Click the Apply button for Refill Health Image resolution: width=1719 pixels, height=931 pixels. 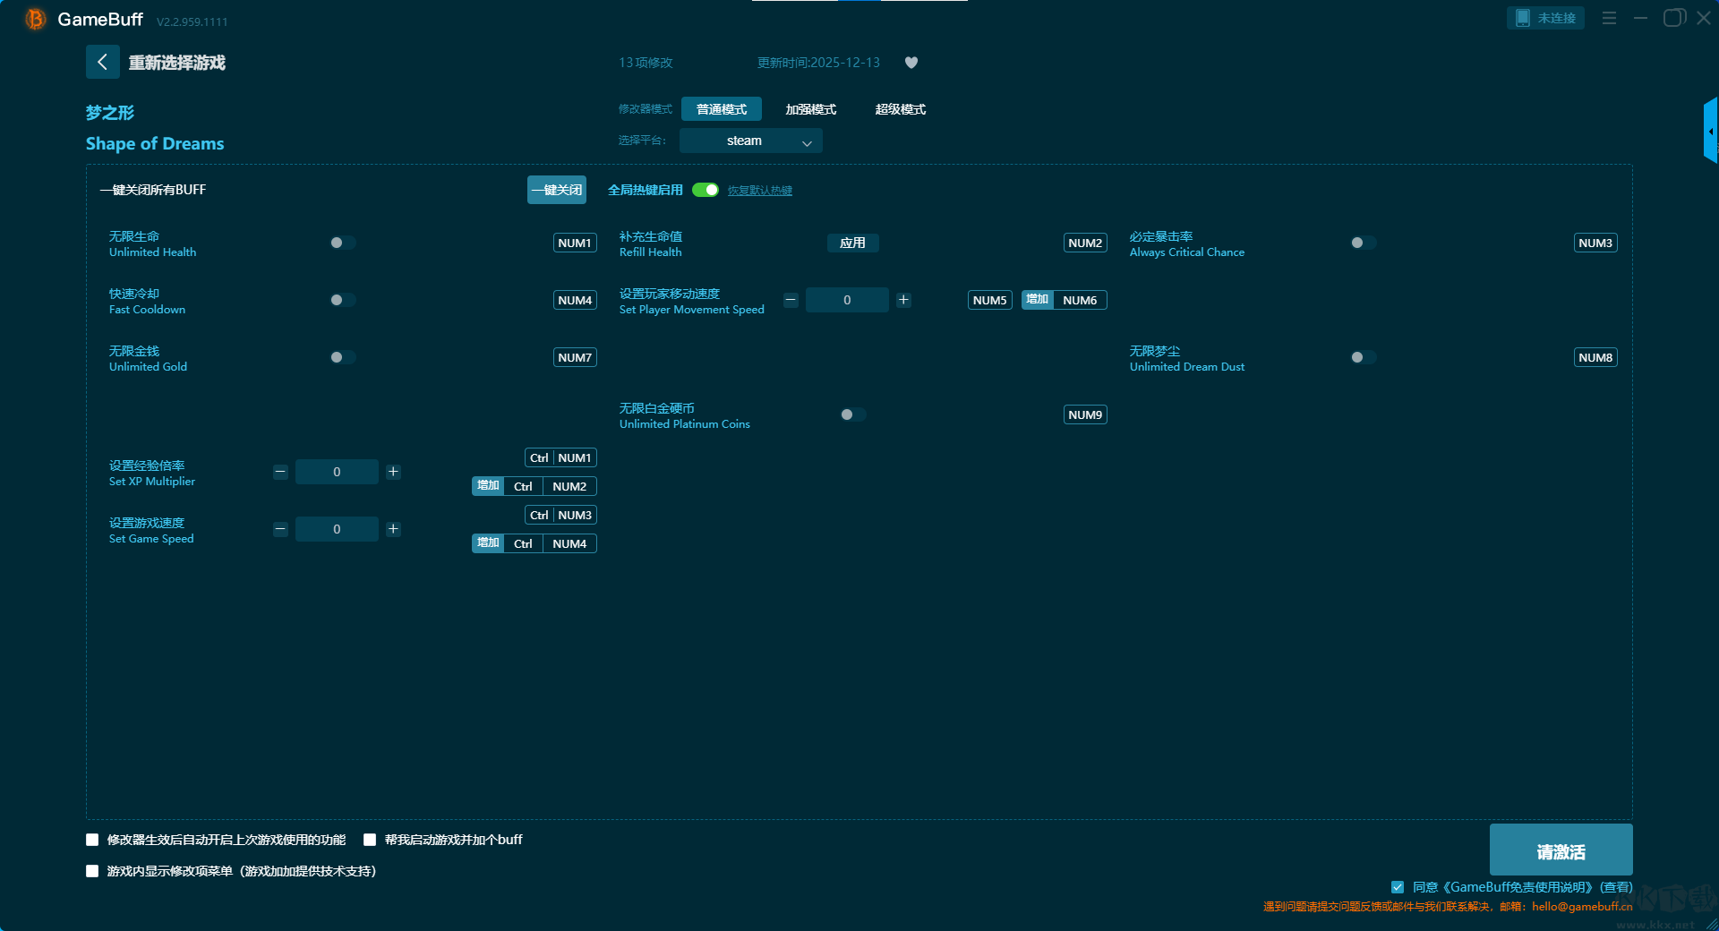(x=852, y=243)
